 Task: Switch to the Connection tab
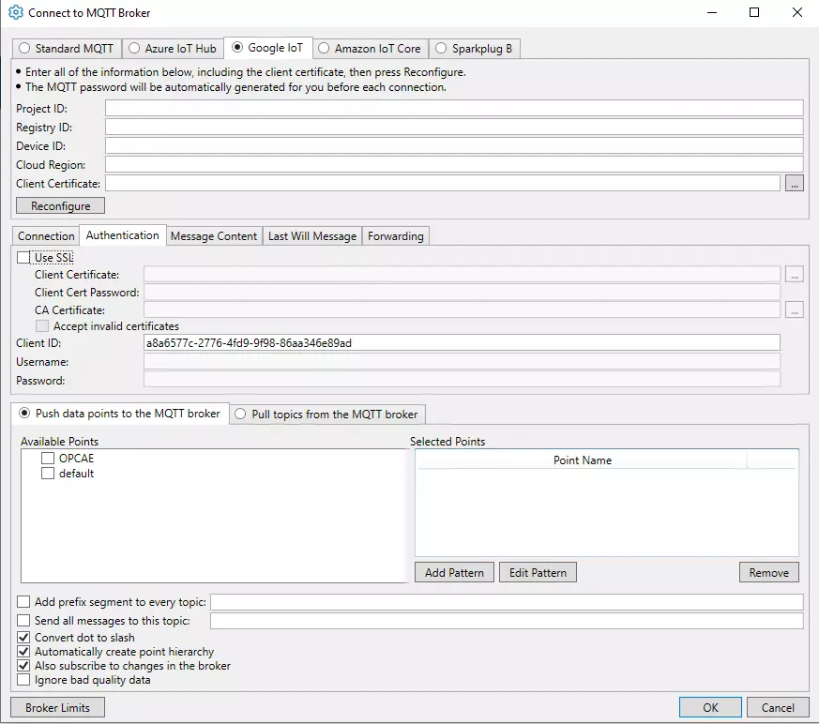tap(46, 236)
